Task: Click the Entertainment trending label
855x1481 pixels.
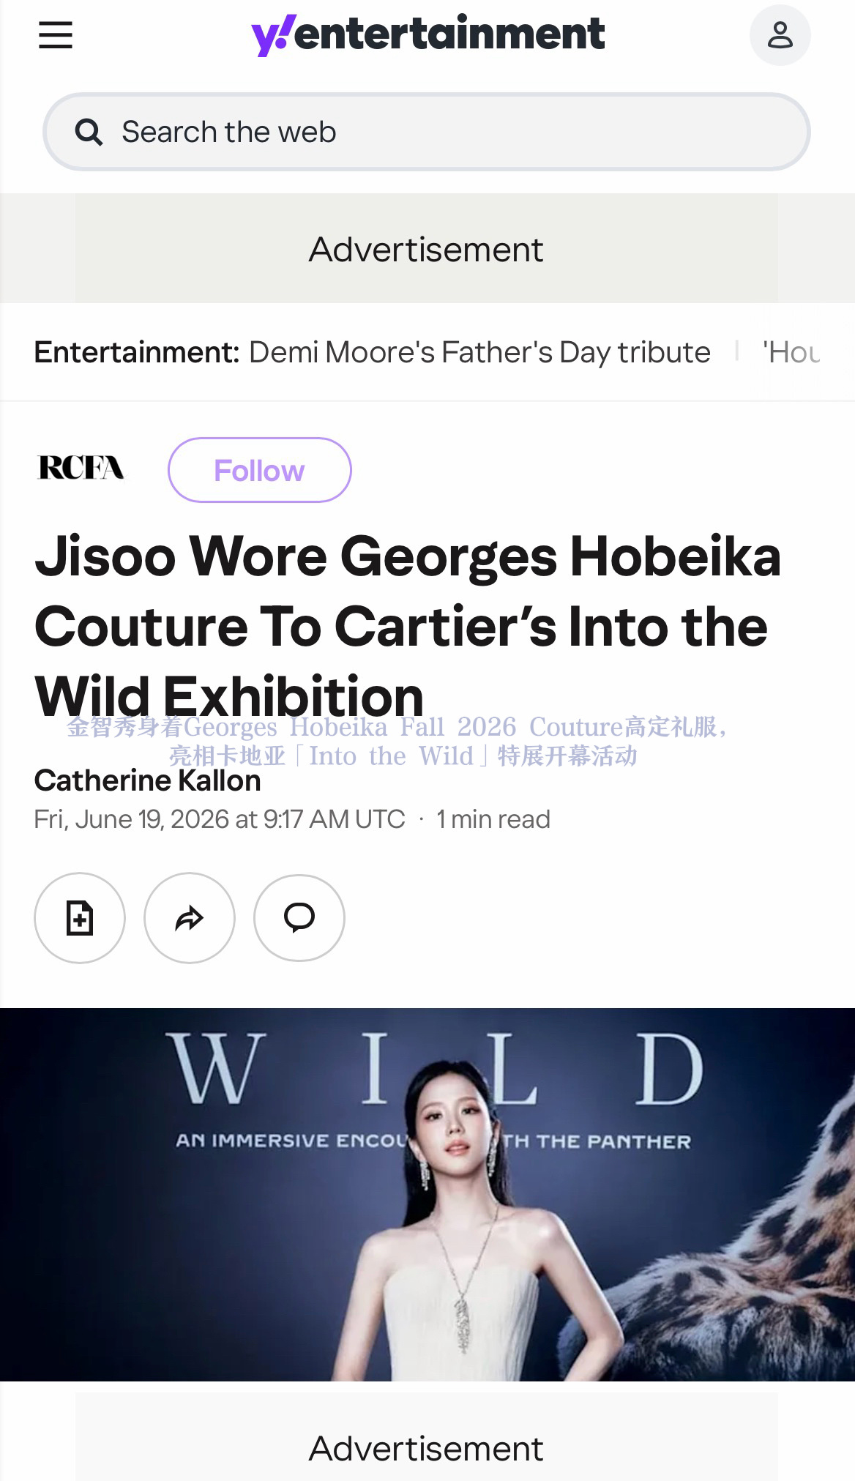Action: point(137,352)
